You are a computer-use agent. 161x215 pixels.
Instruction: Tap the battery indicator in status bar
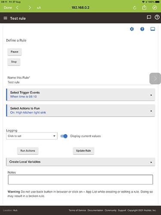click(x=158, y=2)
